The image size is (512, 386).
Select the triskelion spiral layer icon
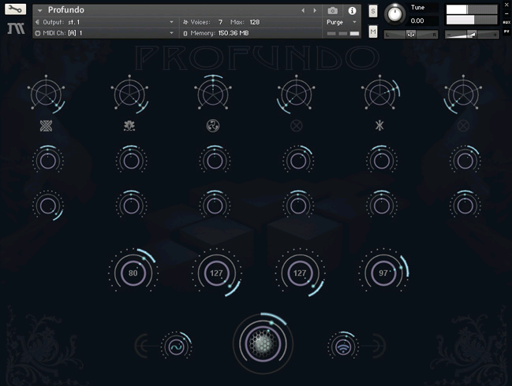pos(213,125)
